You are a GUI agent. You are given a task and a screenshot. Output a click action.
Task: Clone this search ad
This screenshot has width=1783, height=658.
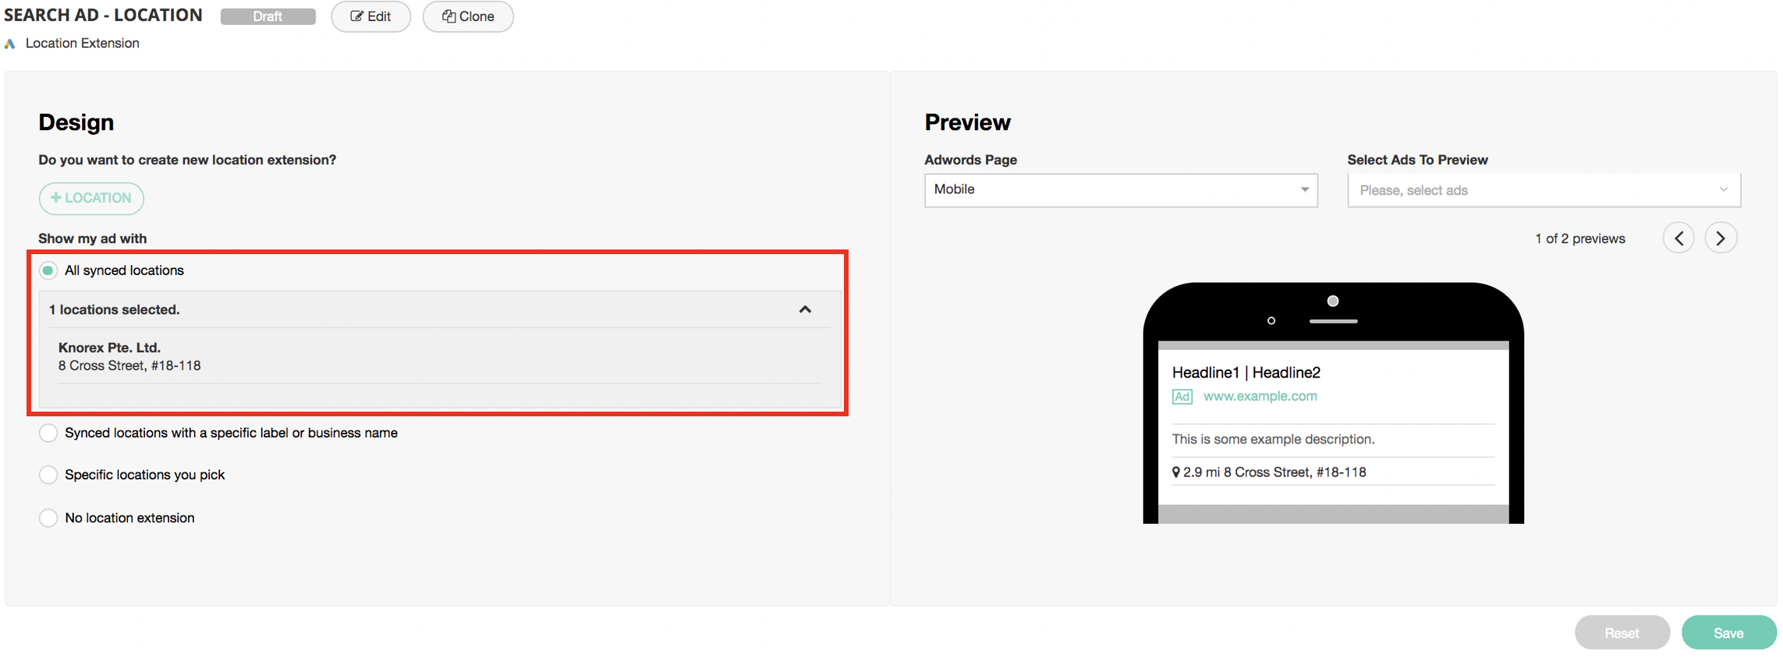click(468, 16)
